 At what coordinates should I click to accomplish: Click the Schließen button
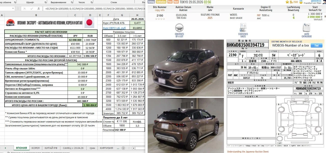[161, 2]
